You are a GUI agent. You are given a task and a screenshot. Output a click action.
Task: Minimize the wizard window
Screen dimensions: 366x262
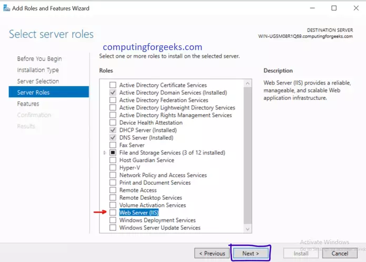tap(312, 8)
